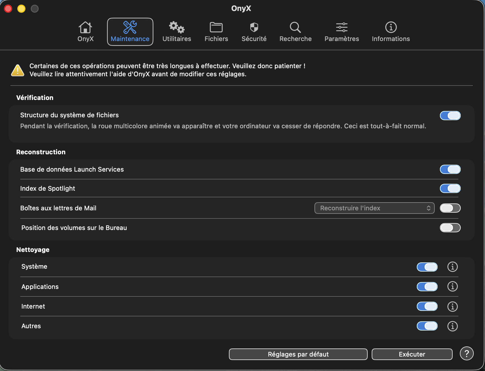Show info for Autres cleaning
The width and height of the screenshot is (485, 371).
[x=452, y=326]
